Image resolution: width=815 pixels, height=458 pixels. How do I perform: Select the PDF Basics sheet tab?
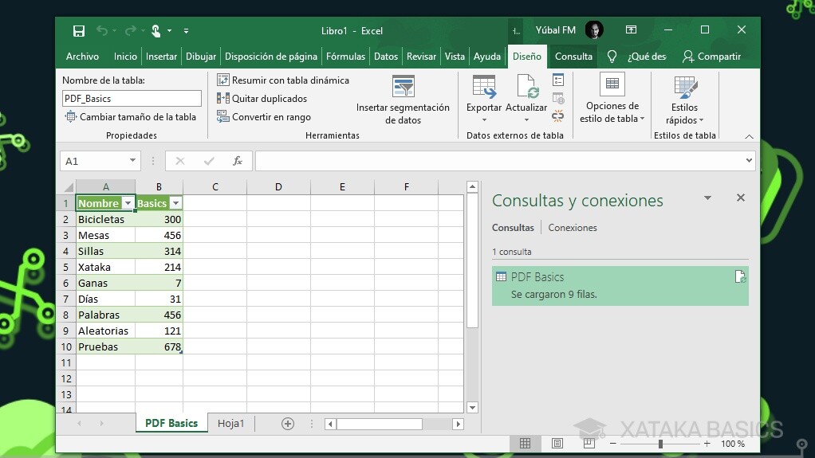coord(171,423)
